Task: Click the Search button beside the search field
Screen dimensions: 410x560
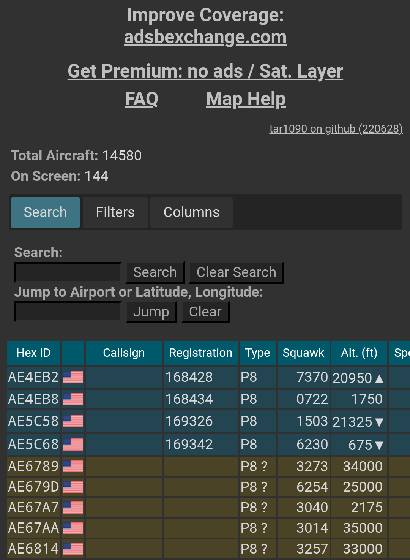Action: (155, 272)
